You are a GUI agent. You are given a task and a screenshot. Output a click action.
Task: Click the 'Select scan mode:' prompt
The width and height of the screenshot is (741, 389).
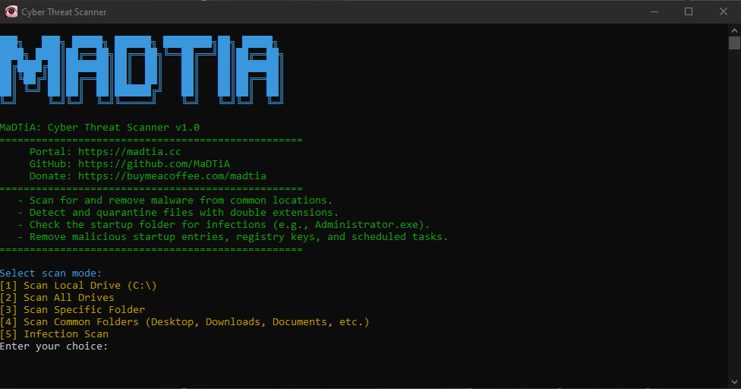pos(51,274)
